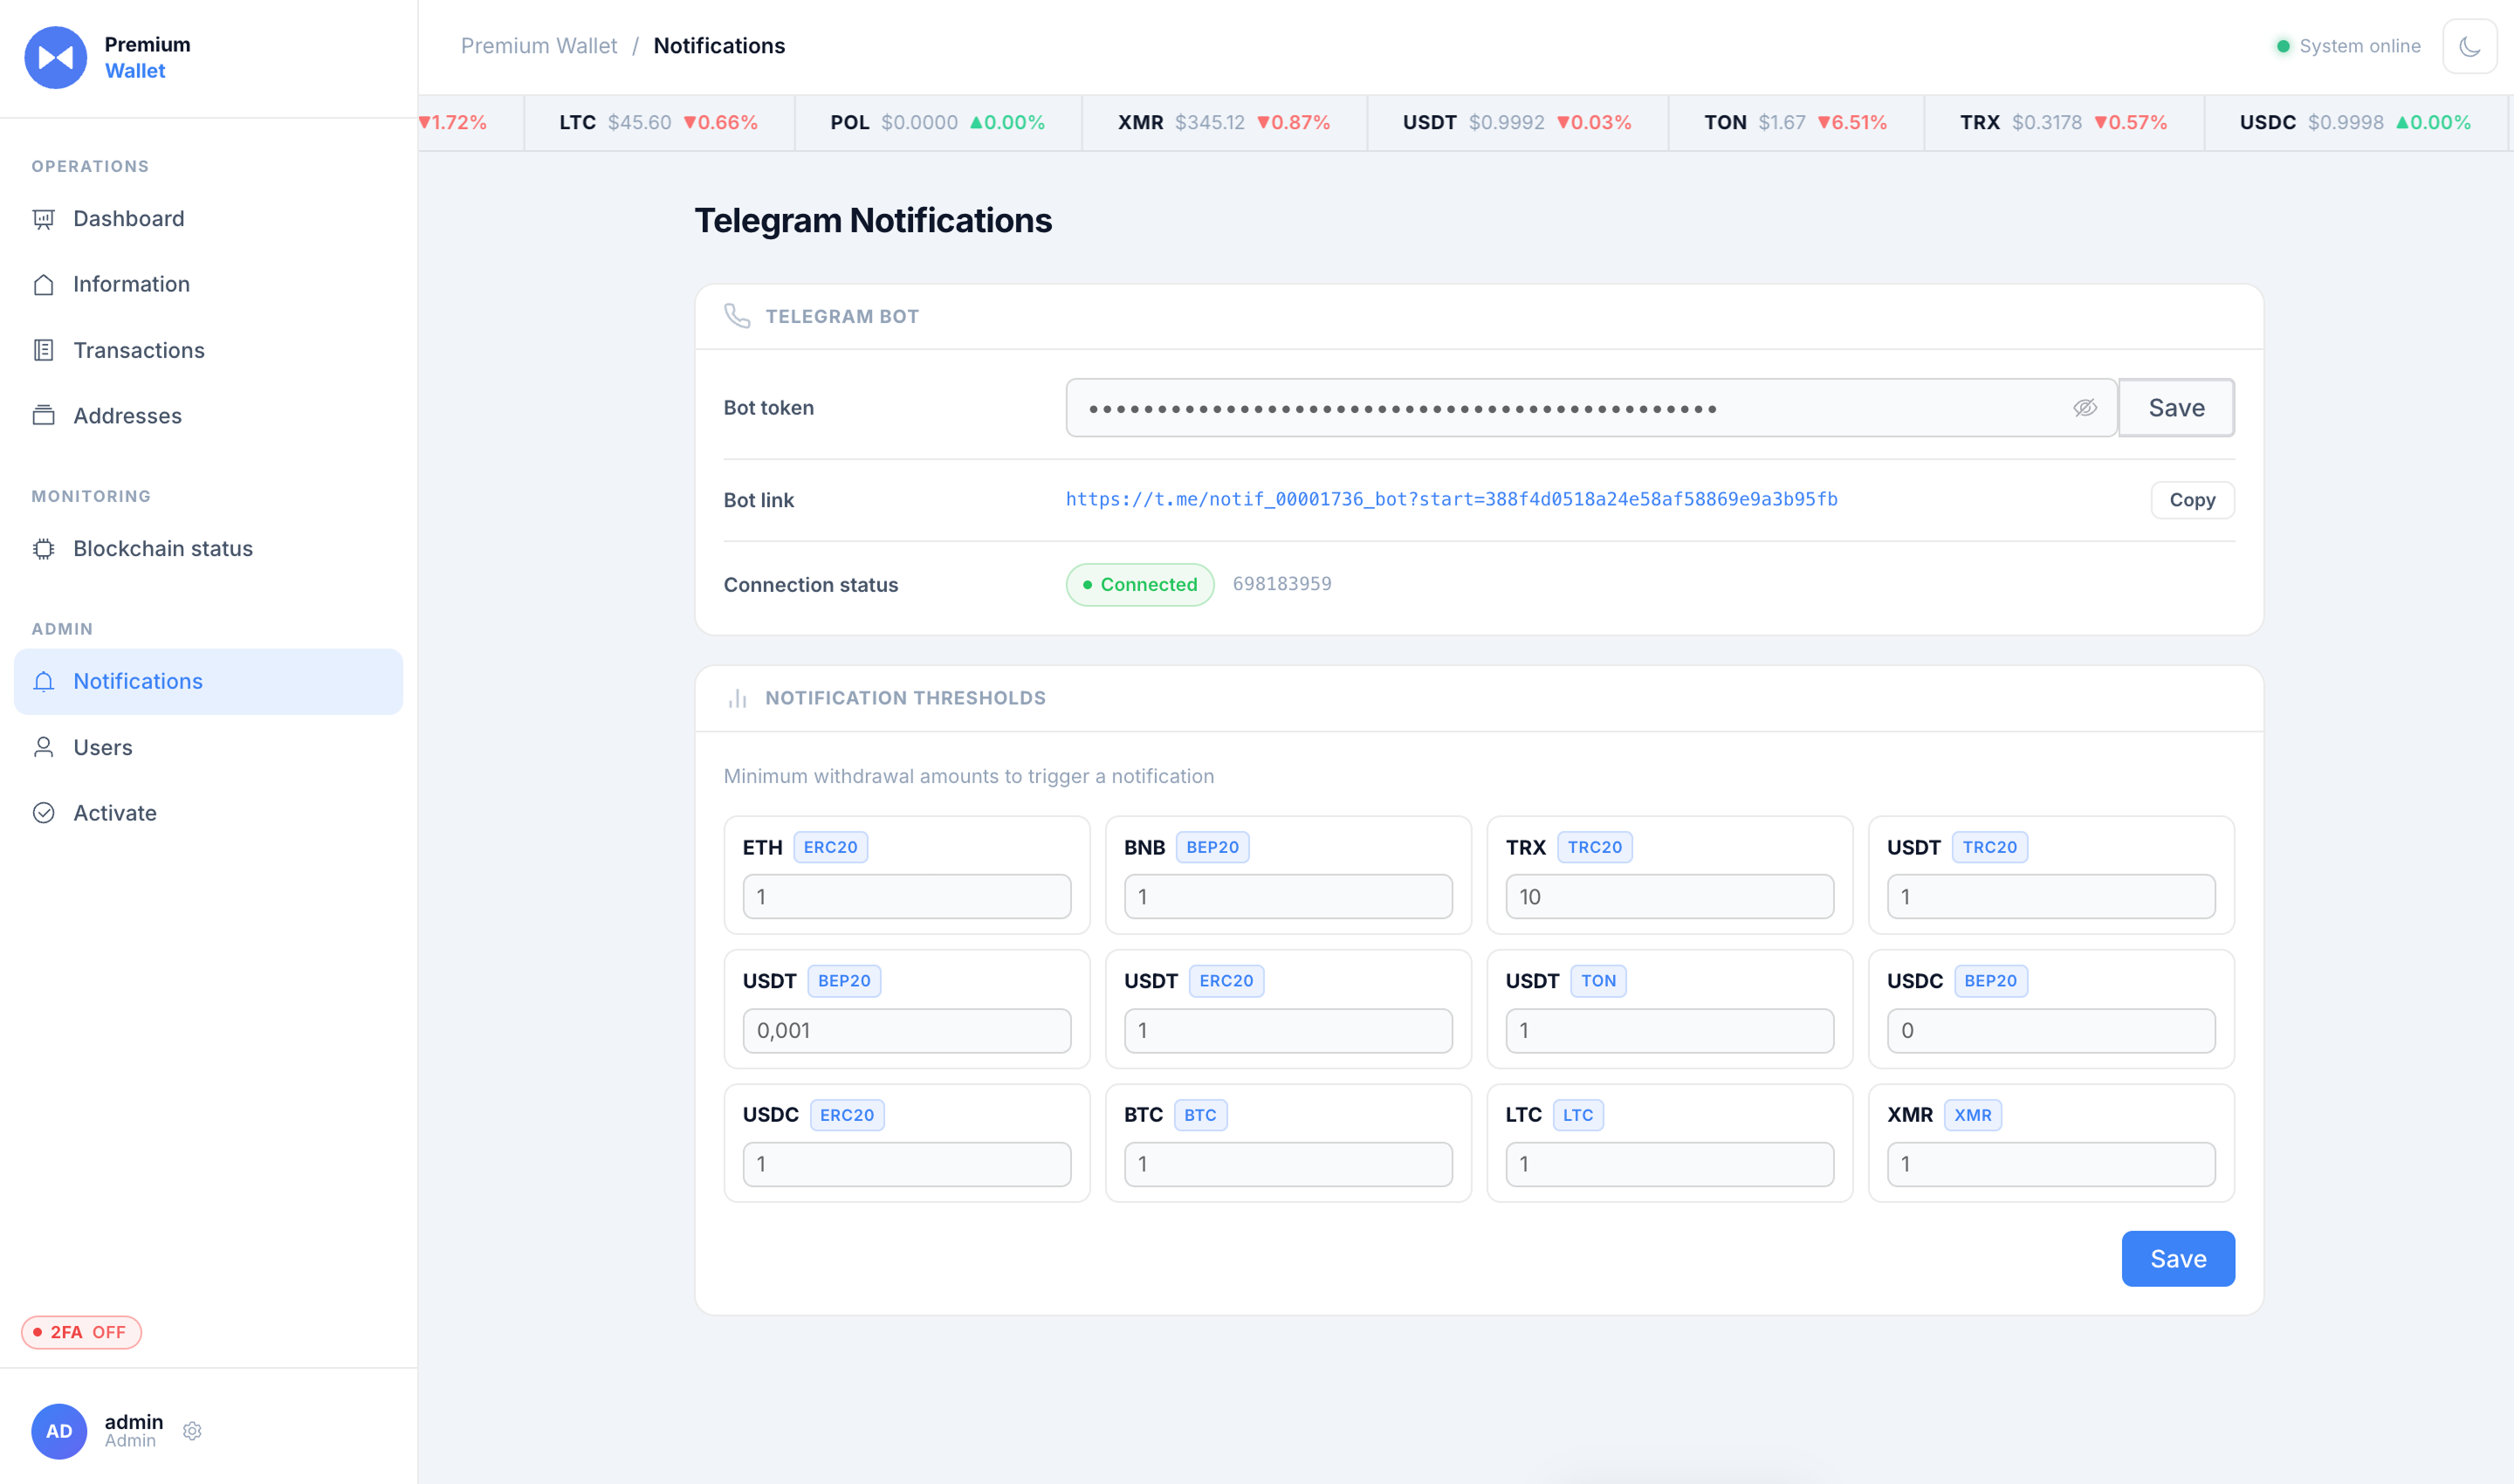Open the Users menu item
Screen dimensions: 2514x1484
tap(208, 747)
